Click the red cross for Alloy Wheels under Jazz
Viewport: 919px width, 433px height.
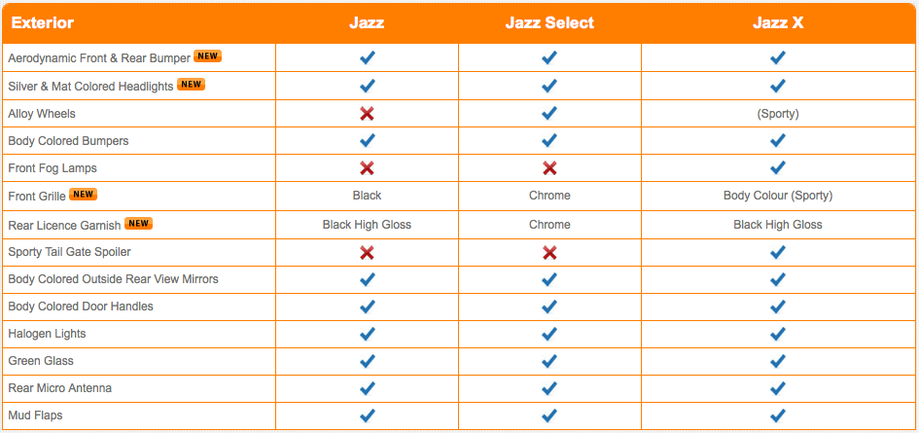pos(367,113)
